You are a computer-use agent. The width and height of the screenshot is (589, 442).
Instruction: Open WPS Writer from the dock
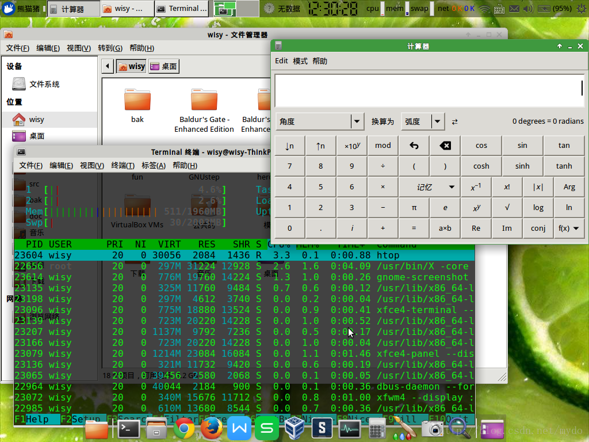(239, 428)
